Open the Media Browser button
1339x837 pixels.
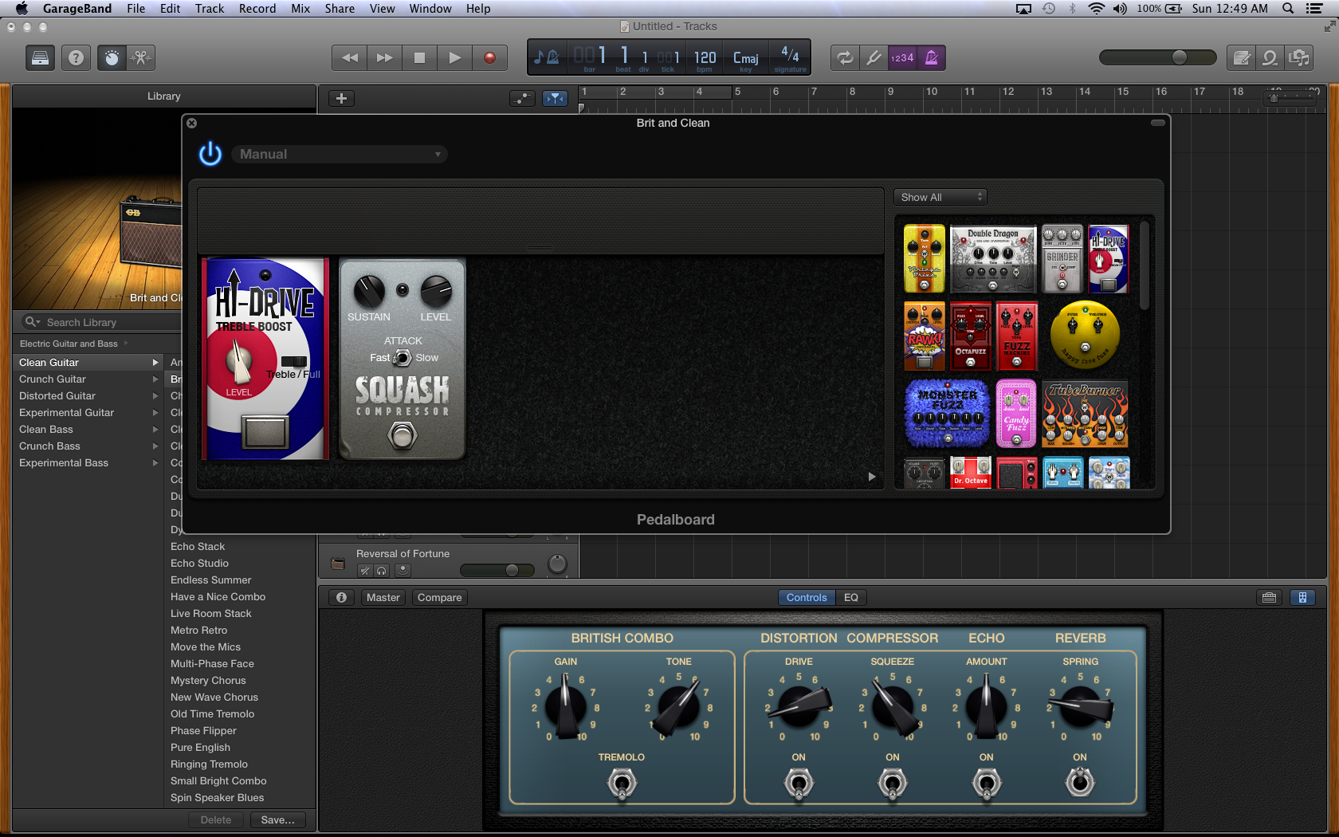(1299, 57)
